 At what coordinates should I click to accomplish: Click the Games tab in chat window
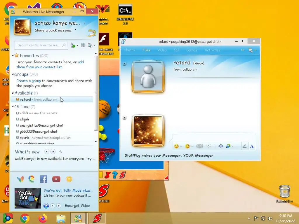click(x=192, y=50)
